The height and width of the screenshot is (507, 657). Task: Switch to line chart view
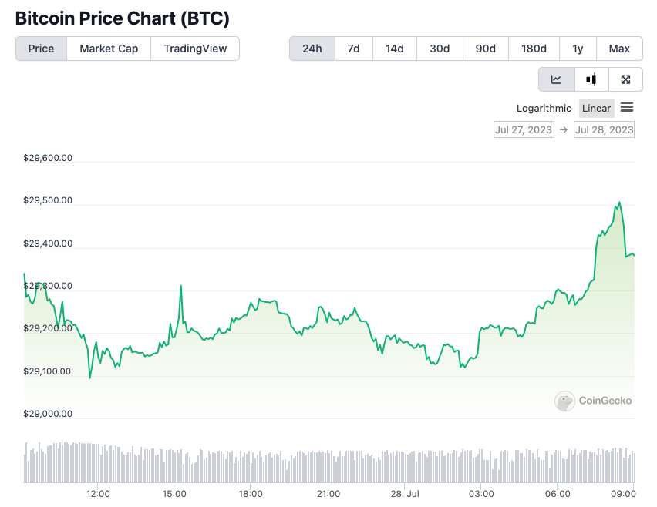(556, 79)
